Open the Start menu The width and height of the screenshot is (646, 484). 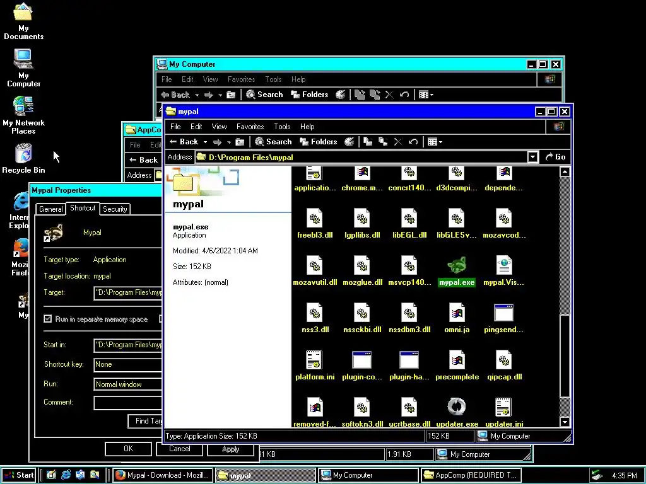tap(18, 475)
